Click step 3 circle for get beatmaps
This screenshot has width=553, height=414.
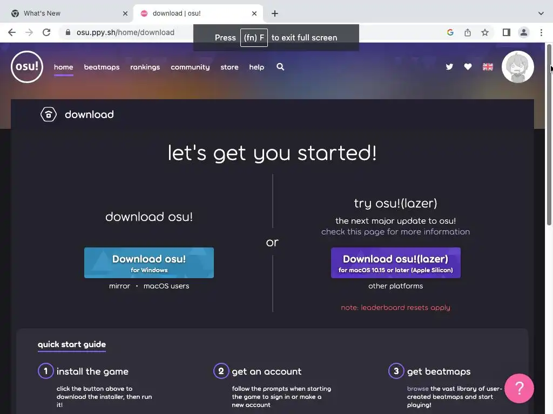pos(396,371)
